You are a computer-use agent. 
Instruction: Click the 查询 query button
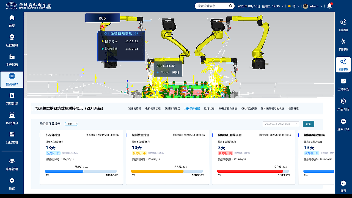[308, 124]
